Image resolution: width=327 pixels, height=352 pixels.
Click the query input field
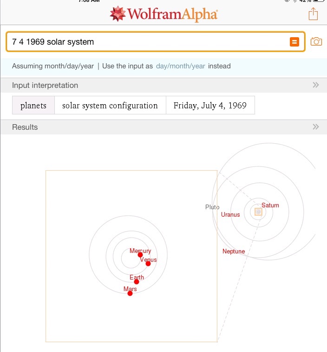click(x=156, y=42)
